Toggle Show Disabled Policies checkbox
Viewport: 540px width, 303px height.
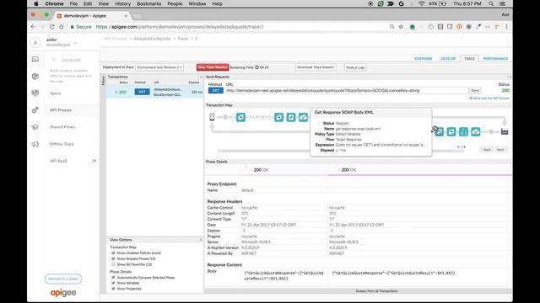tap(113, 252)
